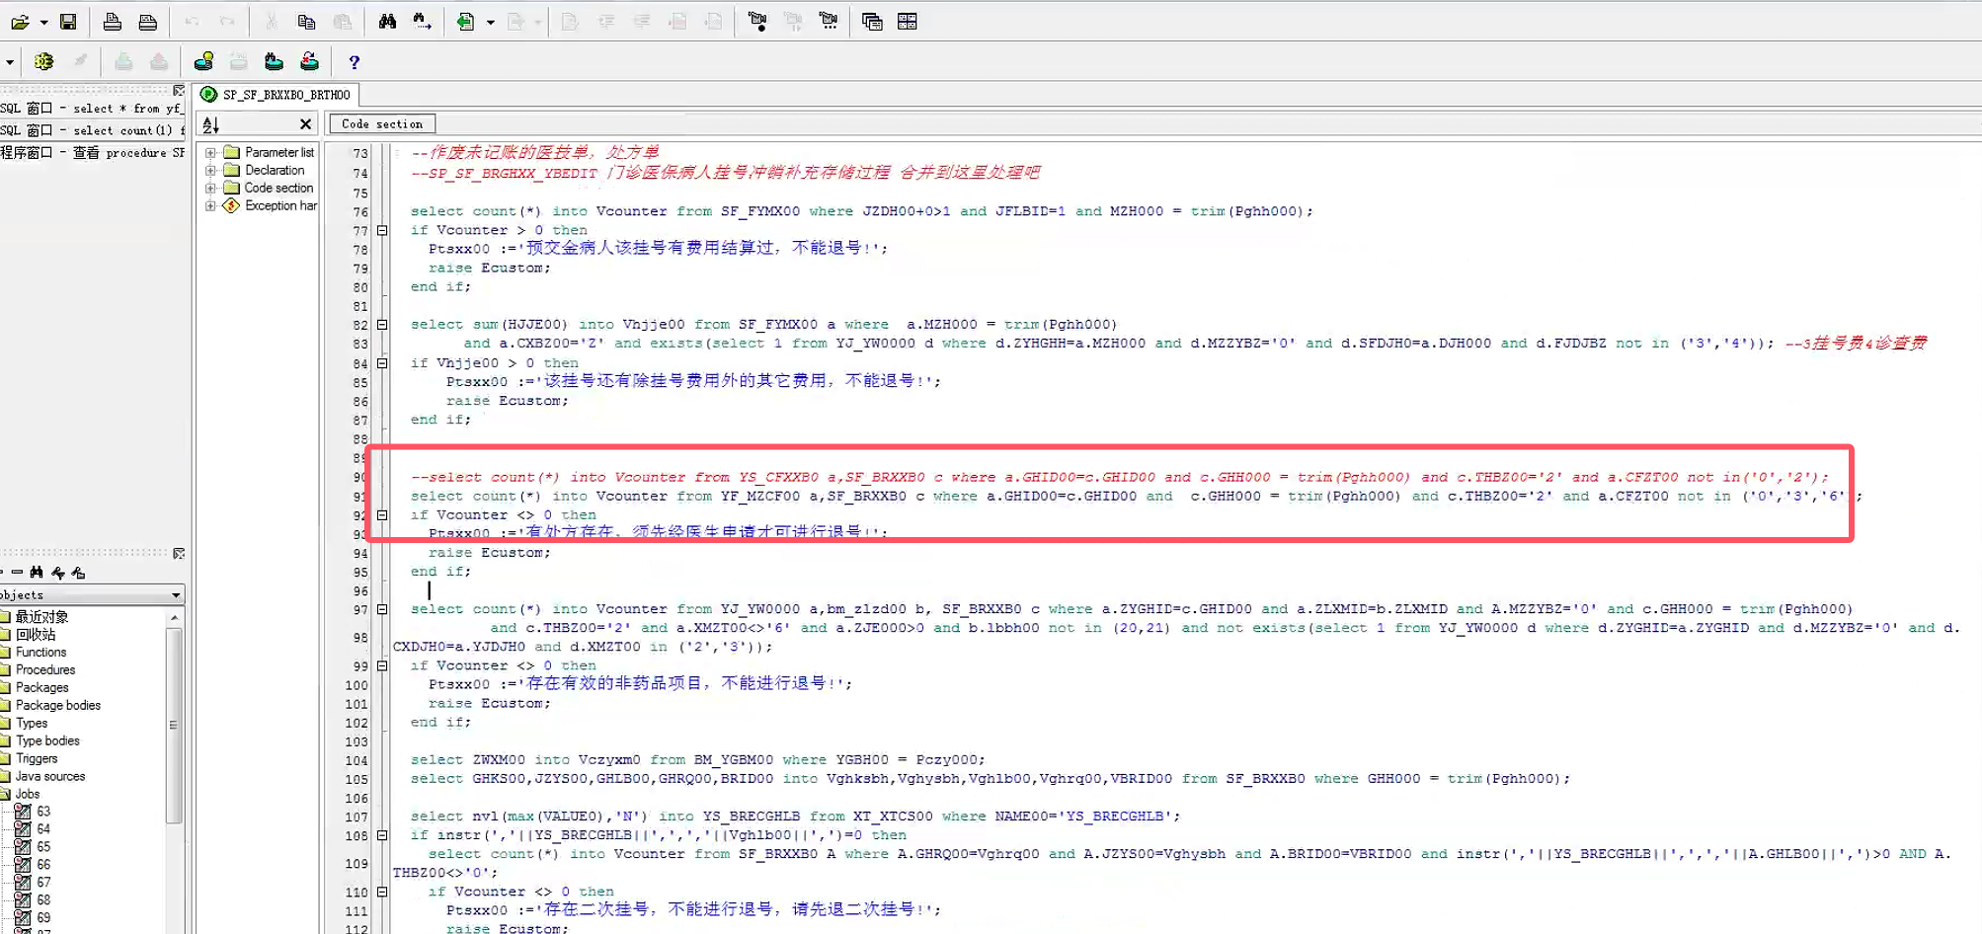Close the code contents panel with X
The image size is (1982, 934).
(x=305, y=124)
